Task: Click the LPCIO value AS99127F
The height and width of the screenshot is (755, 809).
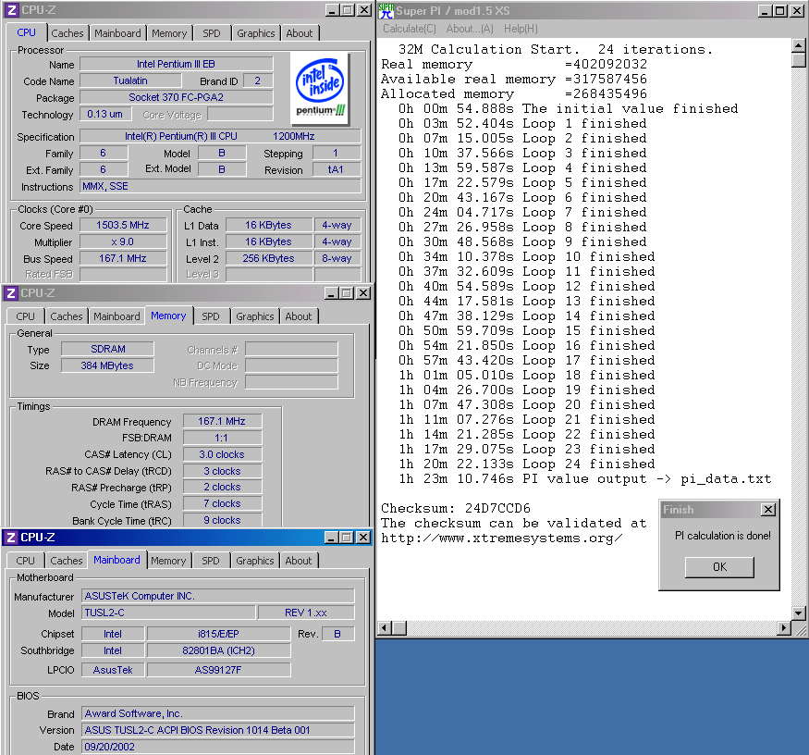Action: pos(219,670)
